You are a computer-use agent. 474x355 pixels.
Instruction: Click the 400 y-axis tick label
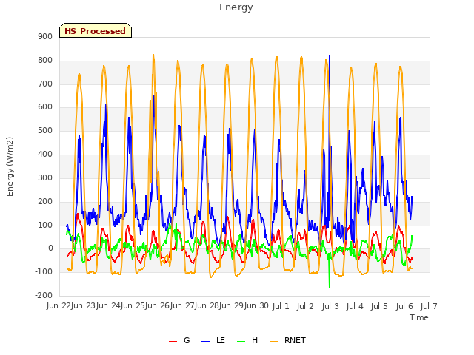[45, 155]
